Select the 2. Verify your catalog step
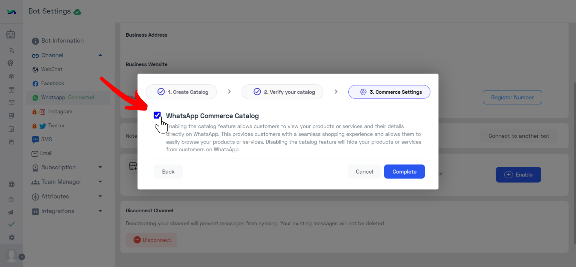 tap(282, 92)
